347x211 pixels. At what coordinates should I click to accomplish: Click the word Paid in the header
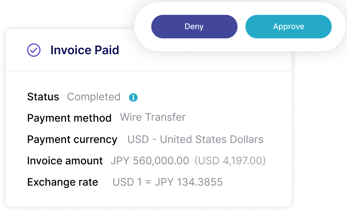click(107, 50)
